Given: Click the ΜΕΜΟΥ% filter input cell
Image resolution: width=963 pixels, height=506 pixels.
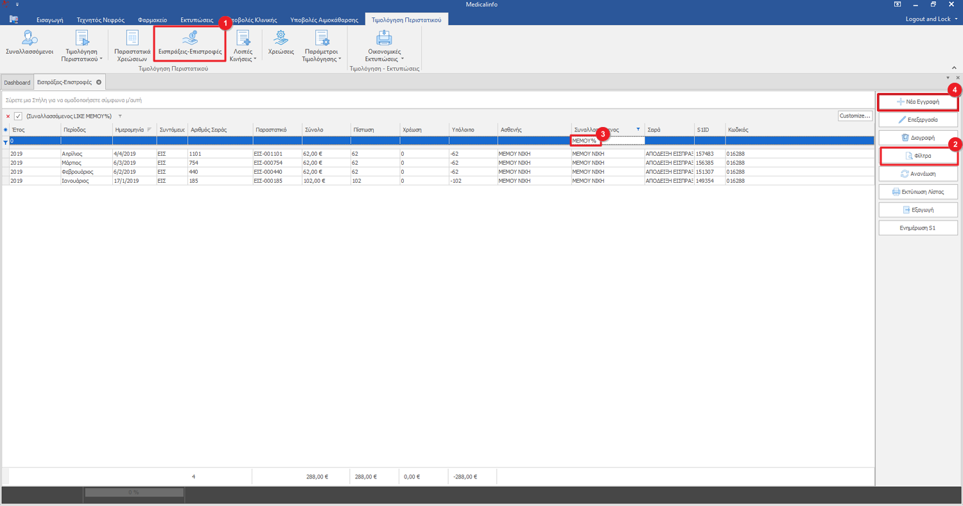Looking at the screenshot, I should point(607,140).
